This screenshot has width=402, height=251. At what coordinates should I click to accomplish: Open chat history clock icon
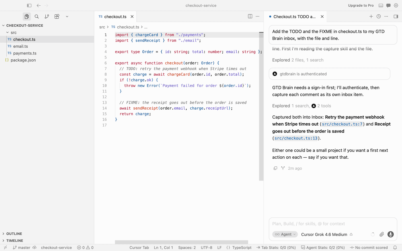[x=379, y=16]
